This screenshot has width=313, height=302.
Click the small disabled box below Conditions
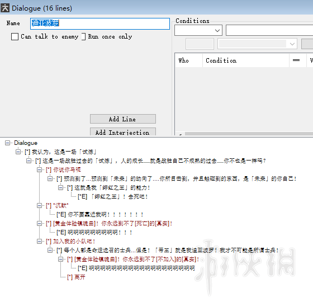pos(200,44)
